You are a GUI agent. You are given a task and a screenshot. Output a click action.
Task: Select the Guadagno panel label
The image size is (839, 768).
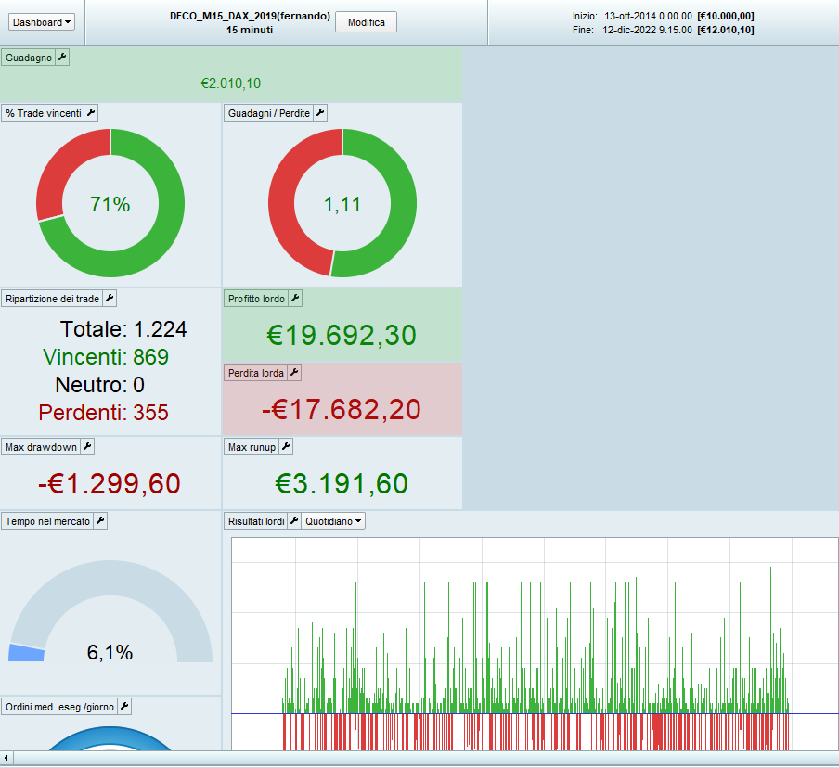29,58
